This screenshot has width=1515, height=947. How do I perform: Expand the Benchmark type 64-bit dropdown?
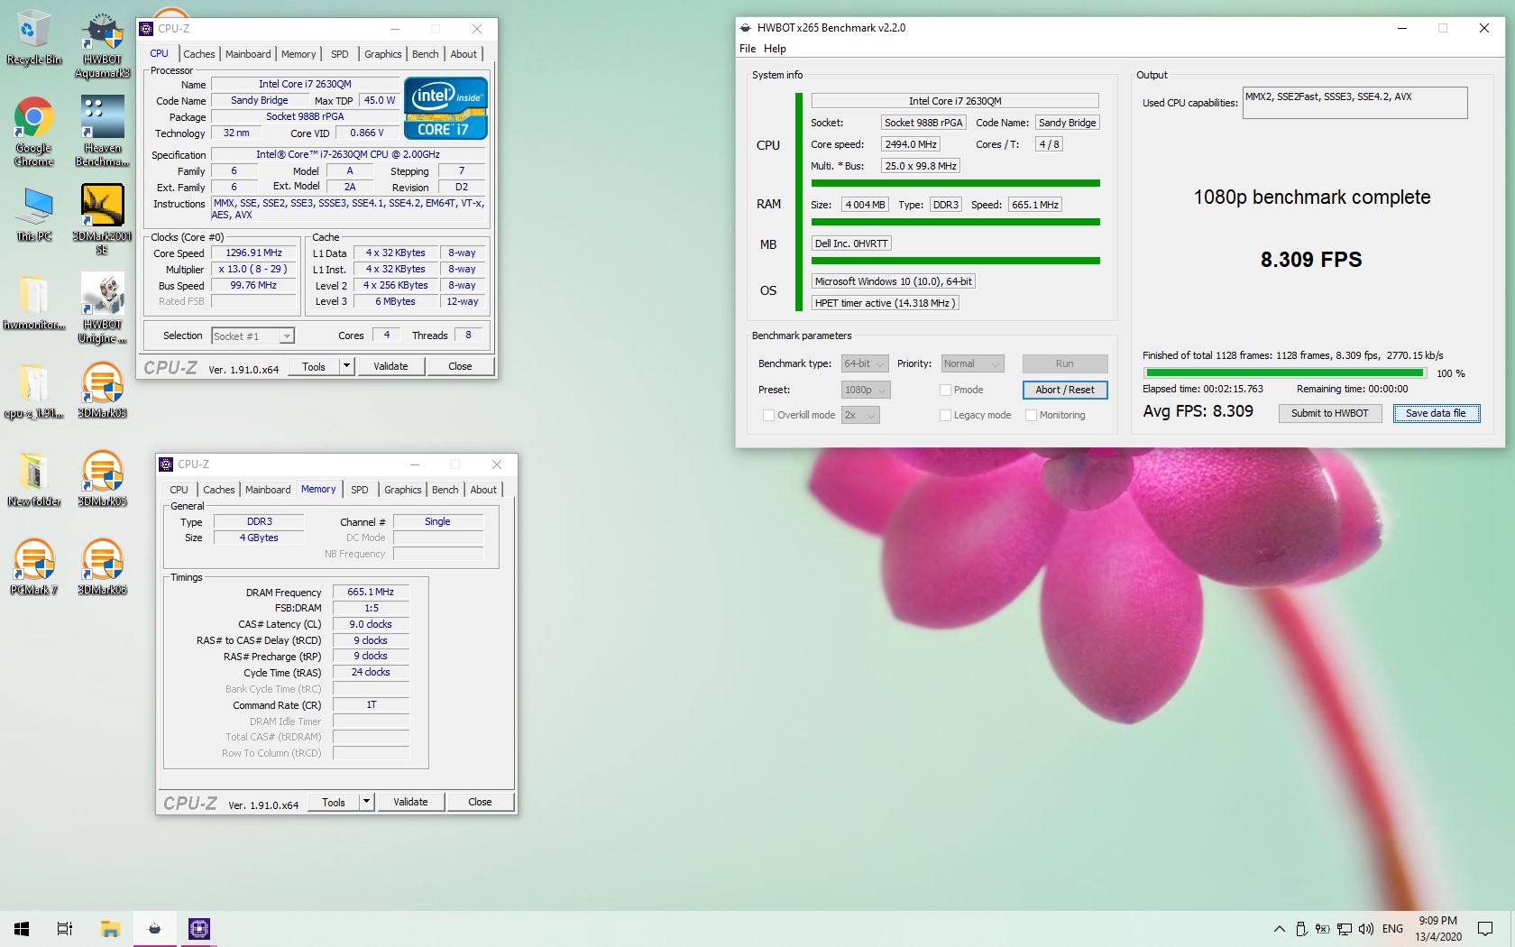click(x=865, y=363)
